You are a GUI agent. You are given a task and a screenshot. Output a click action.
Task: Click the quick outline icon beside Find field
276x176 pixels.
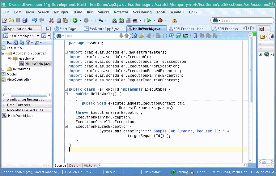135,36
